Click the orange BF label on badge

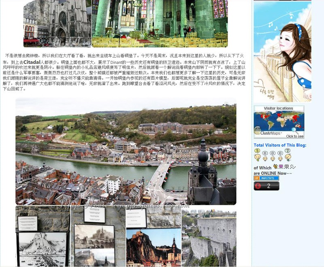pyautogui.click(x=256, y=178)
